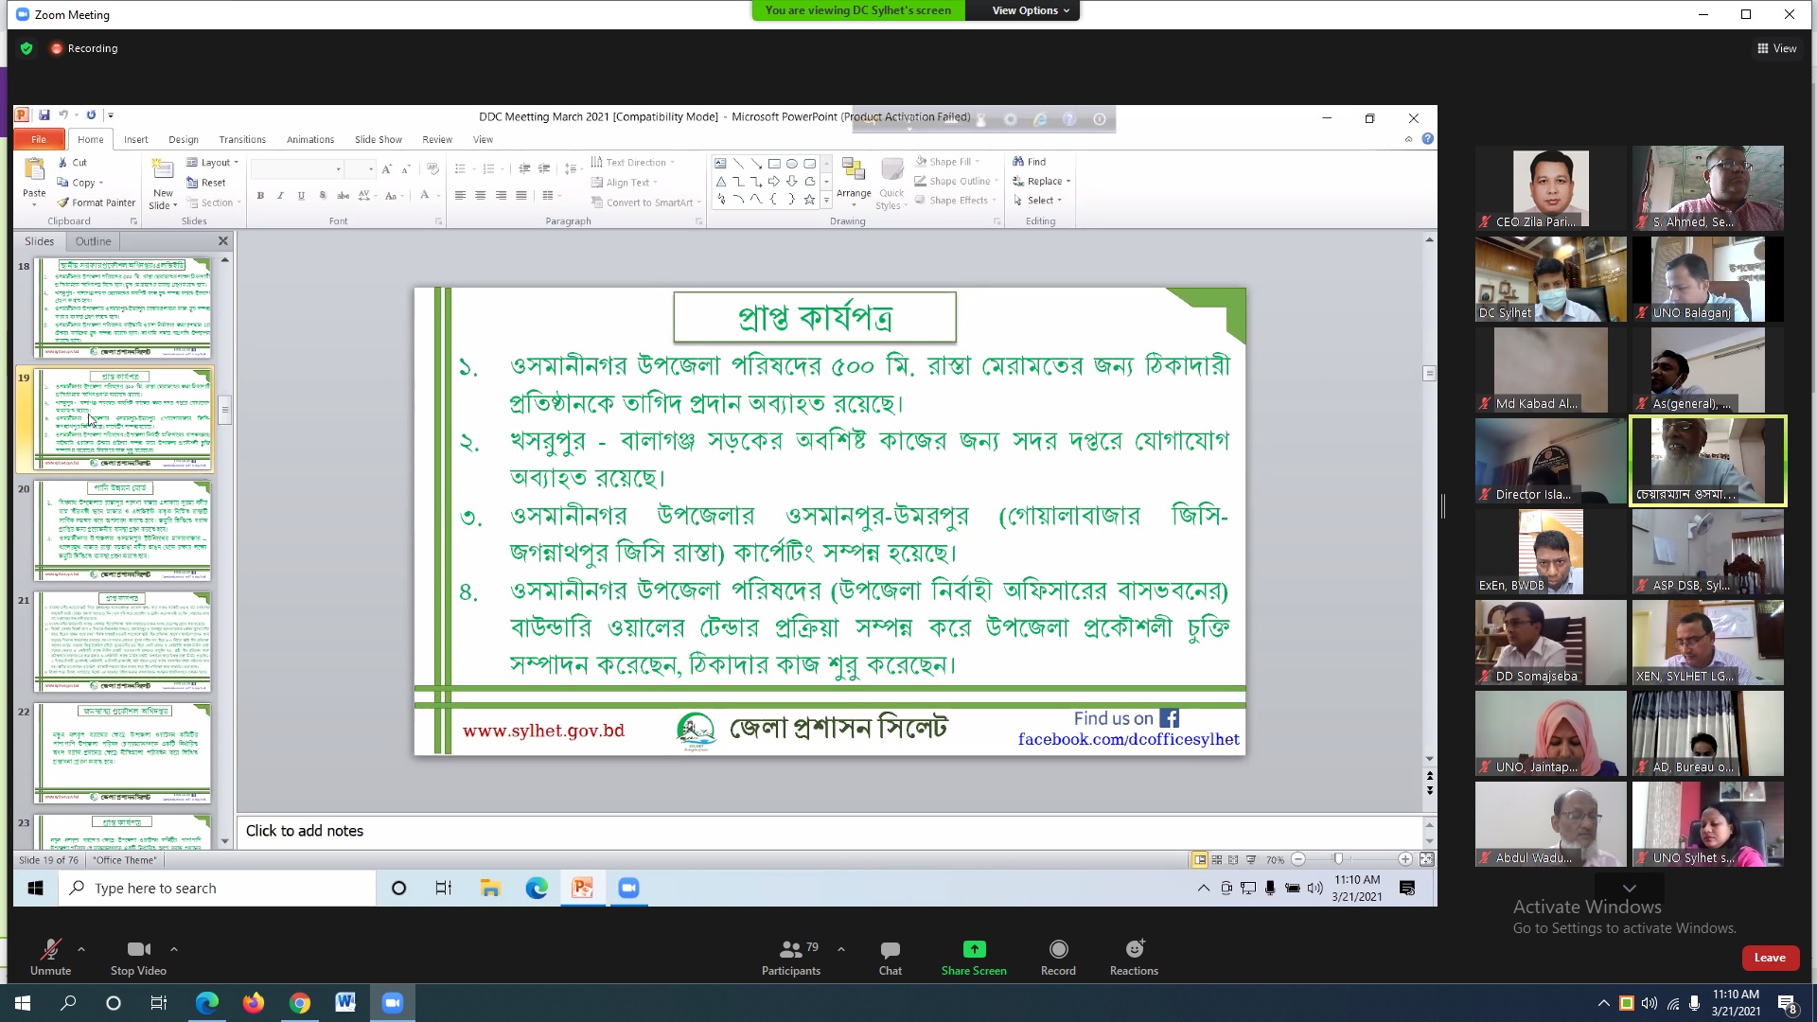Open the Windows Start menu
The width and height of the screenshot is (1817, 1022).
coord(23,1003)
